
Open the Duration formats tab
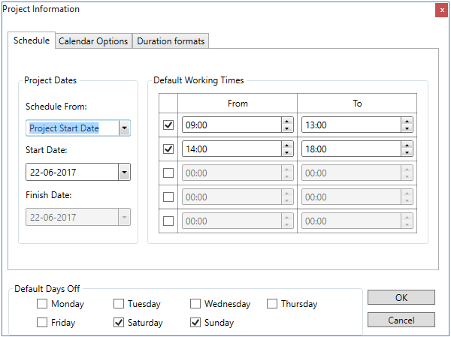click(x=171, y=41)
